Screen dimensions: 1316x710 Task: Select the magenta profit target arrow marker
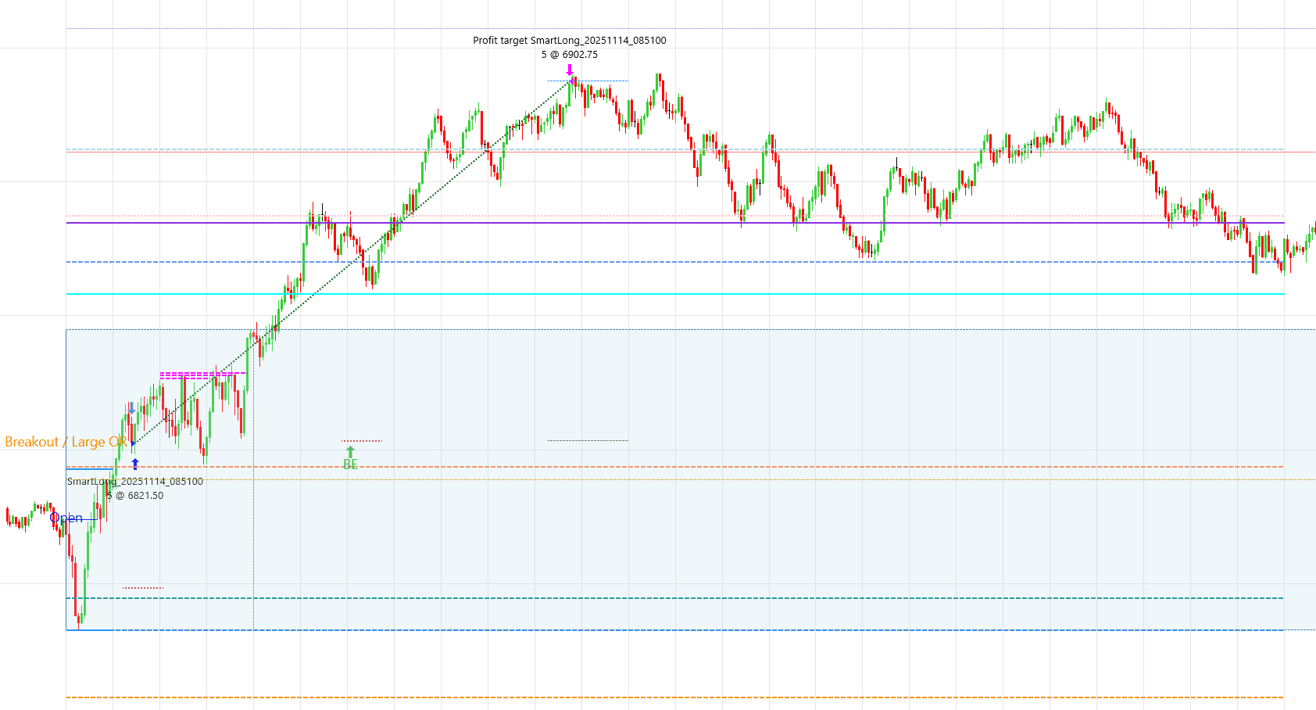(x=570, y=72)
